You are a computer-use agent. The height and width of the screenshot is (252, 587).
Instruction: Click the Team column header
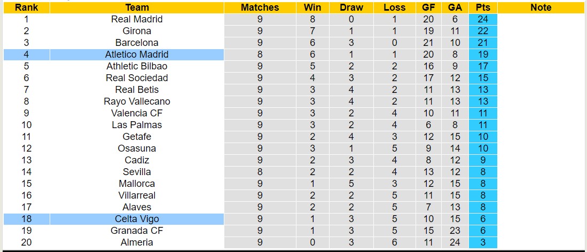tap(137, 7)
